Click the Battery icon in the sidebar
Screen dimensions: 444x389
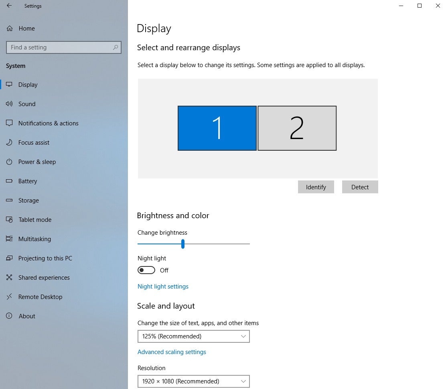coord(9,181)
